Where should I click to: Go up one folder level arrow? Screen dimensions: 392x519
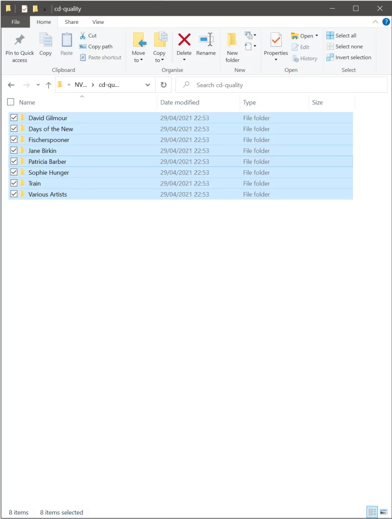coord(49,85)
